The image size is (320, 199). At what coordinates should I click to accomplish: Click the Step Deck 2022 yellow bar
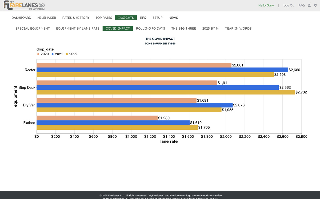(165, 92)
